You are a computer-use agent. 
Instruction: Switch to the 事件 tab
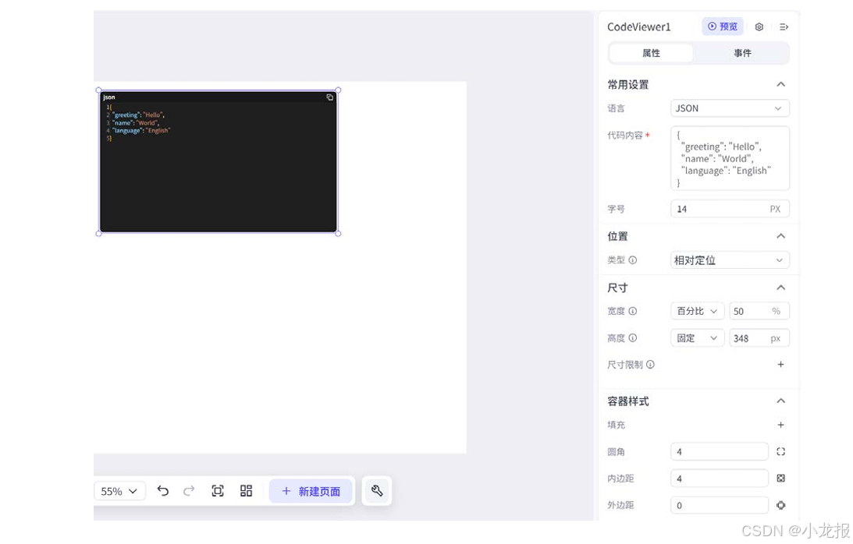[x=742, y=53]
